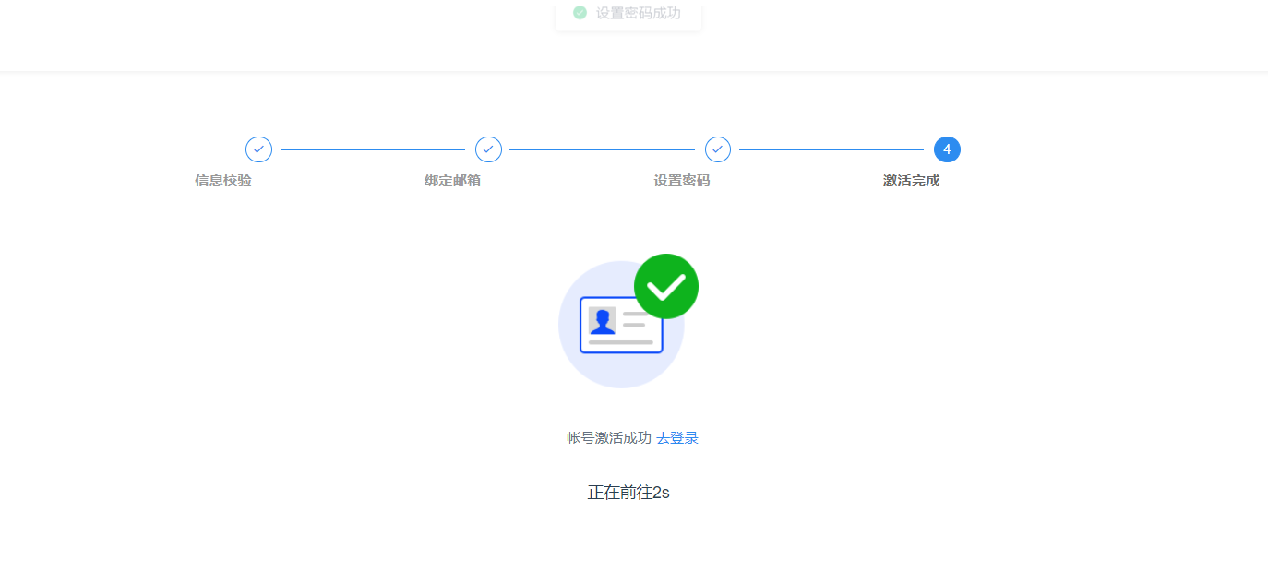Screen dimensions: 1268x583
Task: Open the 去登录 login link
Action: coord(677,438)
